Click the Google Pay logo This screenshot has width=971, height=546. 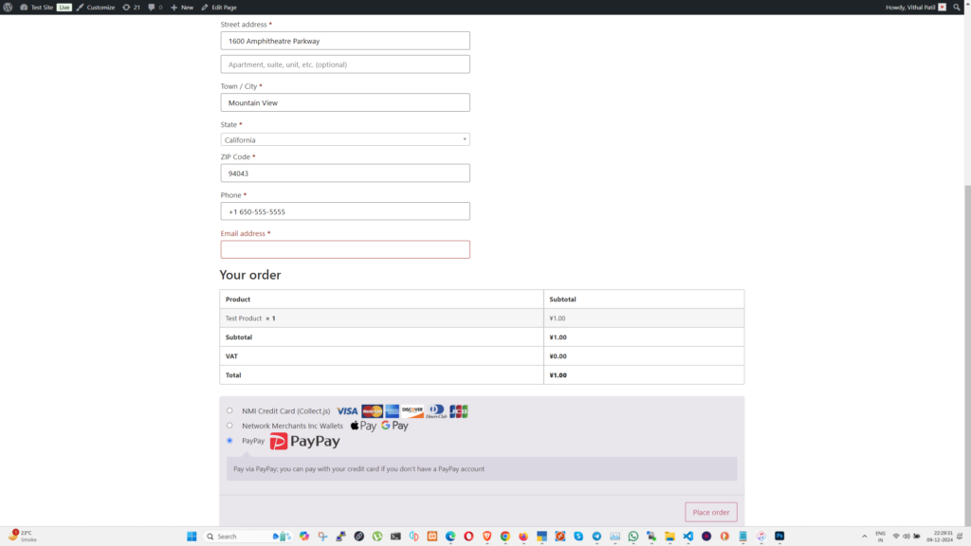(394, 426)
